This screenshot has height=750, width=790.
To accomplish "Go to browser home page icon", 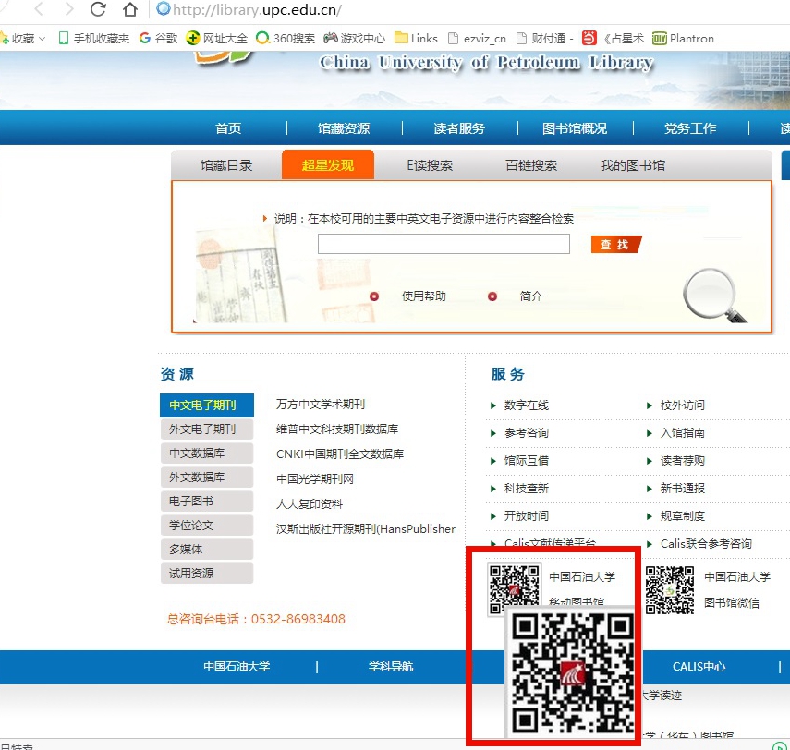I will (130, 9).
